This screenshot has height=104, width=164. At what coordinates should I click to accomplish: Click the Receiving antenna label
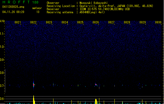60,12
